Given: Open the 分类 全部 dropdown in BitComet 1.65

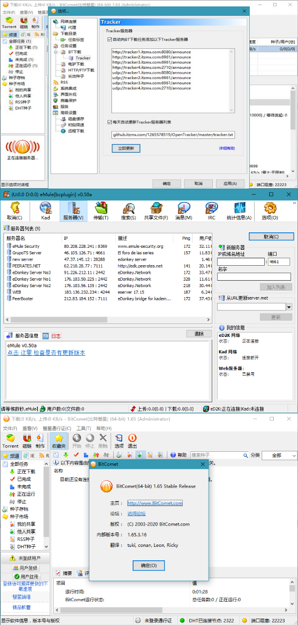Looking at the screenshot, I should 279,455.
